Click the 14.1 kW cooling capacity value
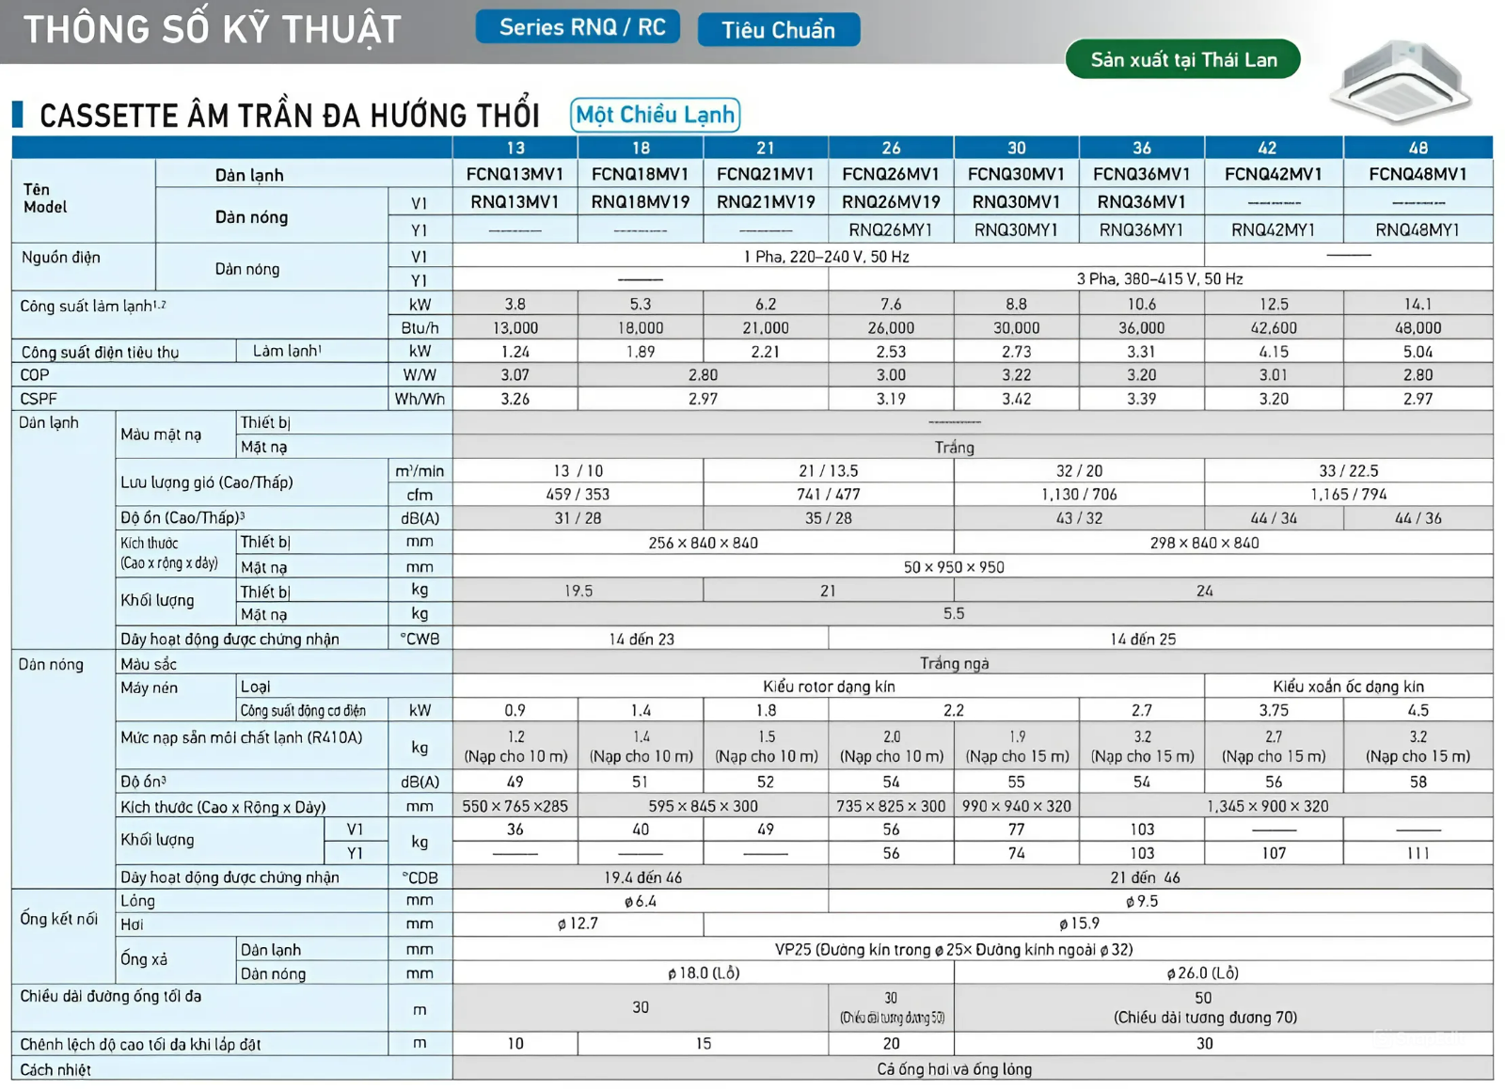The height and width of the screenshot is (1090, 1505). [x=1418, y=304]
